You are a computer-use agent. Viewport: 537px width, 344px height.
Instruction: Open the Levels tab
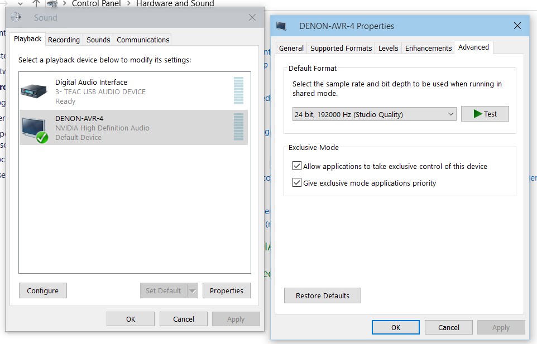pyautogui.click(x=389, y=48)
